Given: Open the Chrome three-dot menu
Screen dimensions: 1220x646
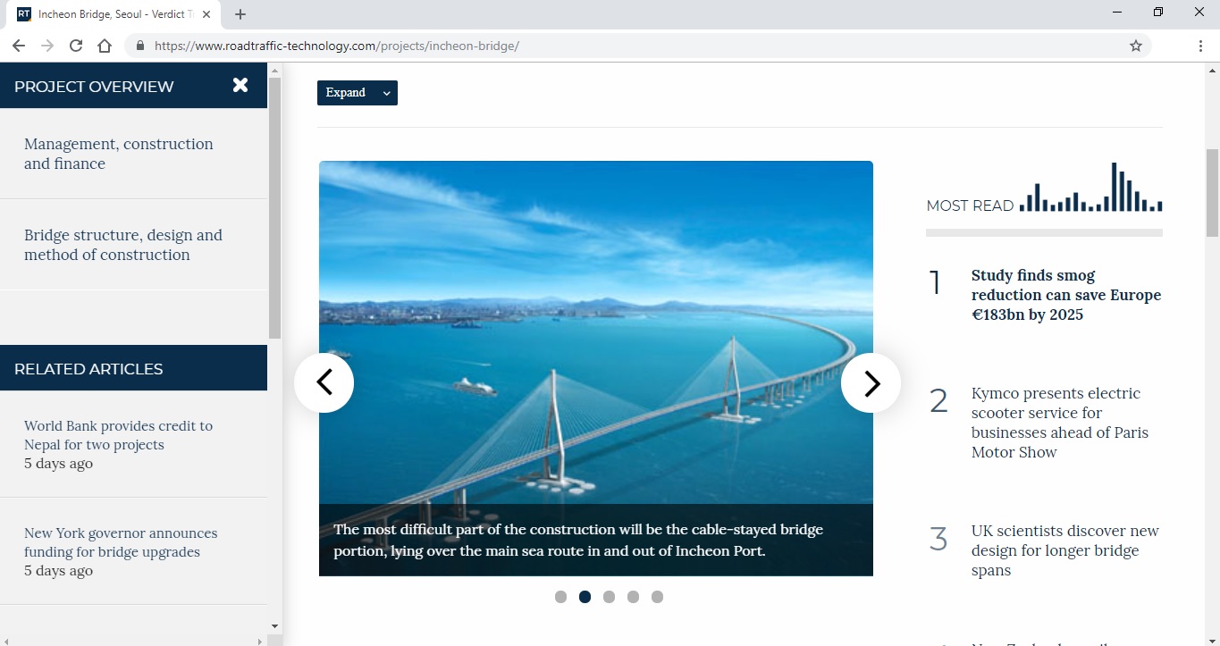Looking at the screenshot, I should click(1200, 46).
